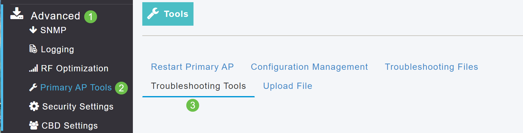Click the Logging document icon
523x133 pixels.
click(33, 49)
